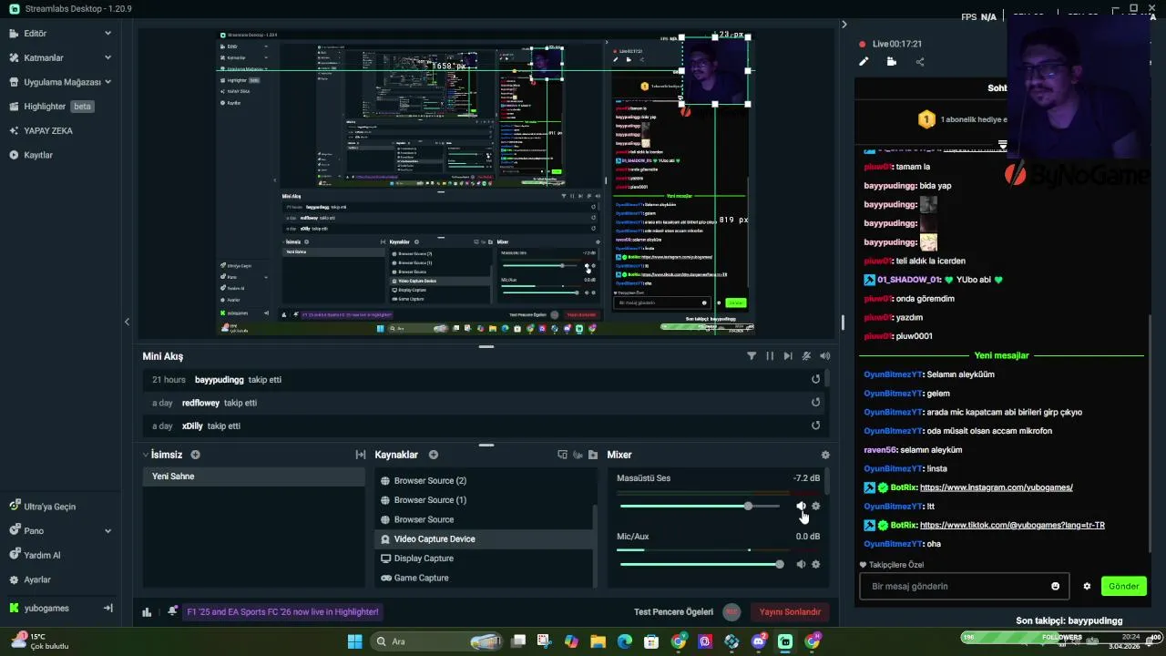This screenshot has width=1166, height=656.
Task: Click yubogames account name
Action: click(x=46, y=608)
